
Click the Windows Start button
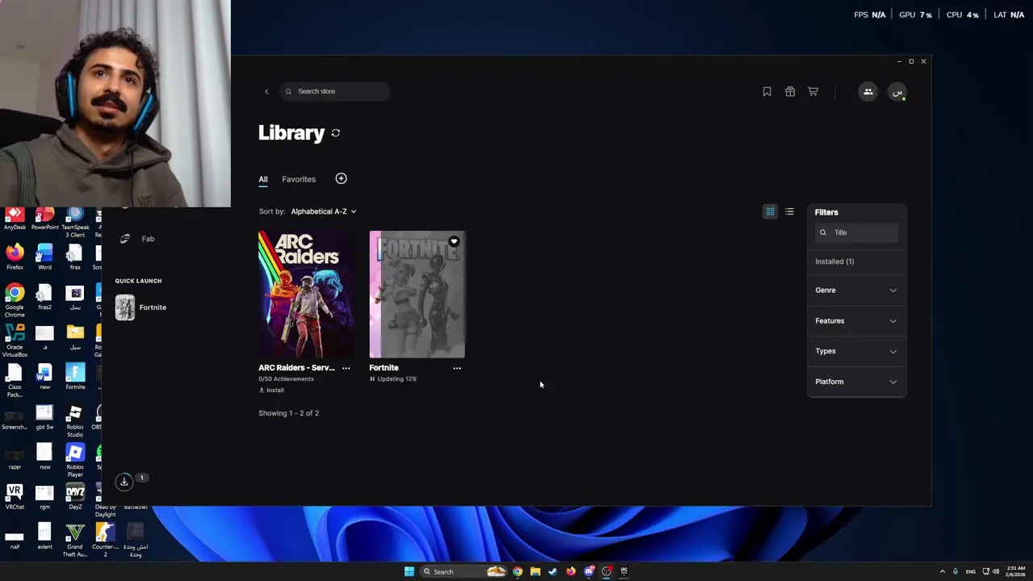click(409, 571)
